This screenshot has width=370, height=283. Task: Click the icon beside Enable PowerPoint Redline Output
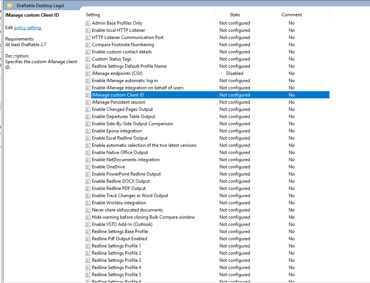[x=88, y=174]
